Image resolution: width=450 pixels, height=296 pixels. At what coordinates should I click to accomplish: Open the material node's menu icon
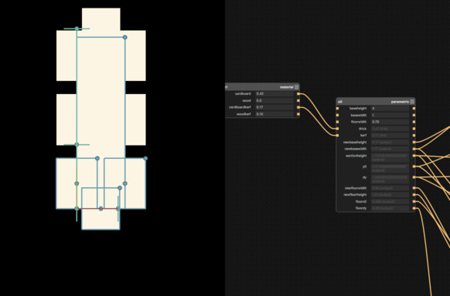pos(297,87)
